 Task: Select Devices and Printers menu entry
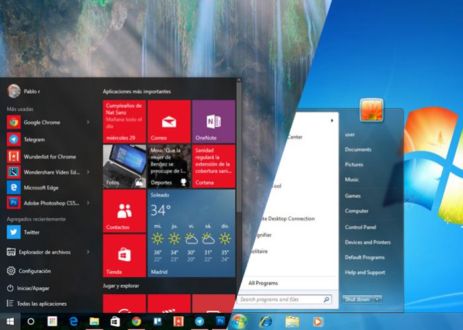[367, 242]
